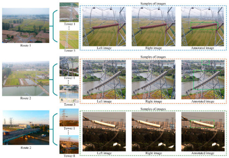Click the green box around red insulator
This screenshot has height=158, width=229.
click(x=204, y=26)
